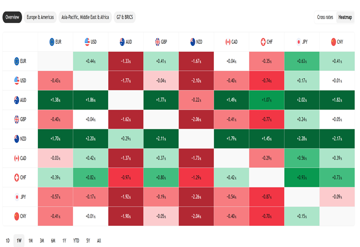Click the AUD flag icon in the row header
Screen dimensions: 360x247
click(x=17, y=100)
